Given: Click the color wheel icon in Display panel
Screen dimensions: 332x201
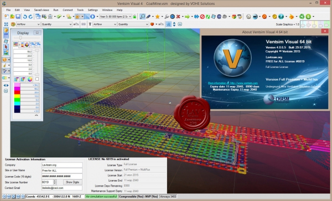Looking at the screenshot, I should (30, 80).
